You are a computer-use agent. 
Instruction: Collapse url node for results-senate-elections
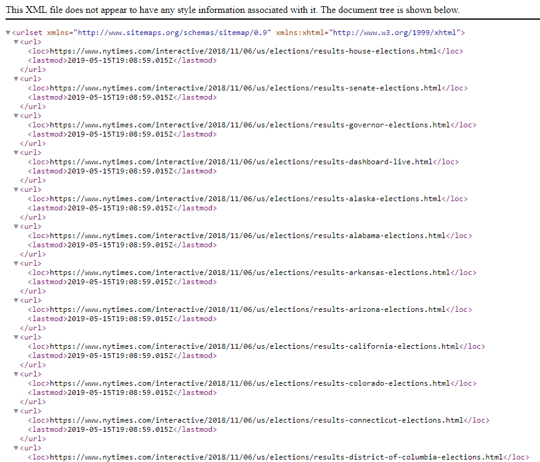pos(16,79)
